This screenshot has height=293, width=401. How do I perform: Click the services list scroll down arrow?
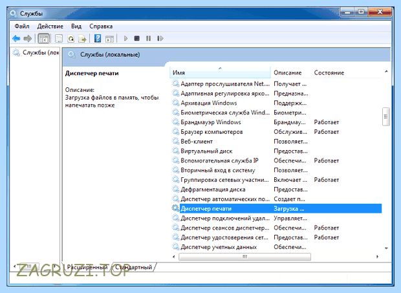[386, 248]
